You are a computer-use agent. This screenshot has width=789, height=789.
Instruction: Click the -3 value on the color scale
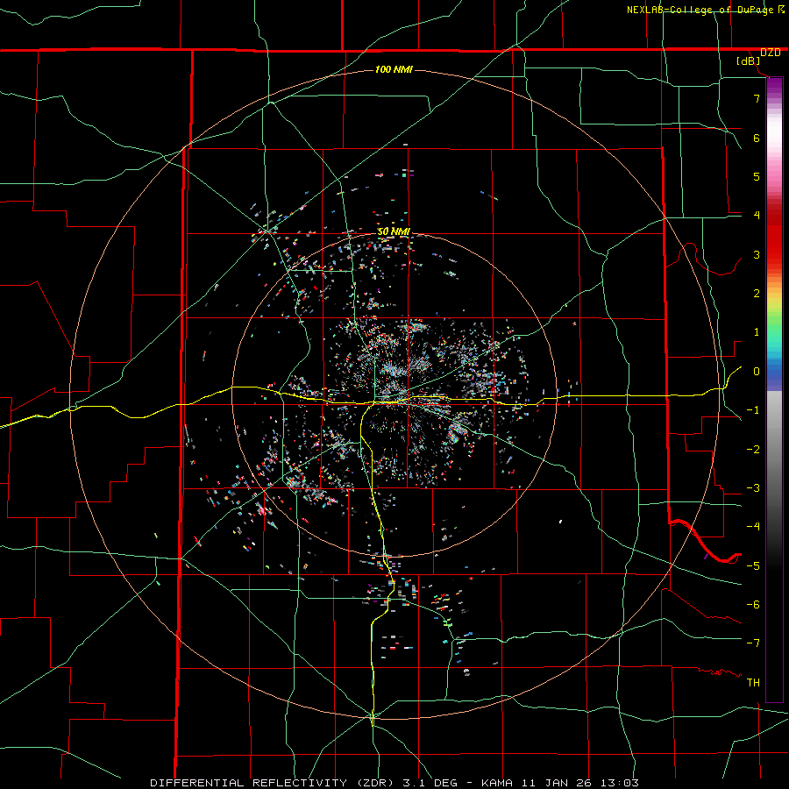click(x=753, y=488)
